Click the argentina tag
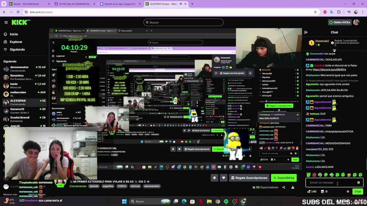Image resolution: width=367 pixels, height=206 pixels. (x=108, y=186)
